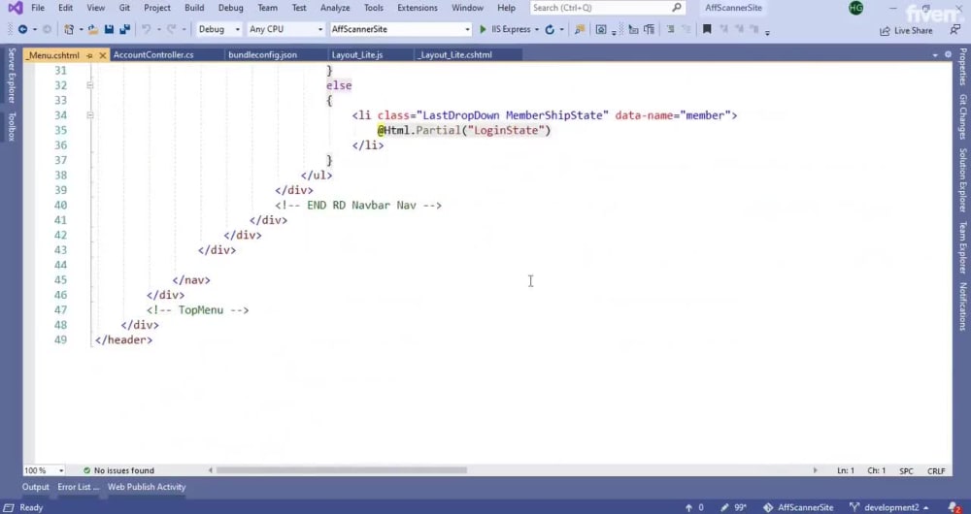Open the File menu

coord(38,8)
